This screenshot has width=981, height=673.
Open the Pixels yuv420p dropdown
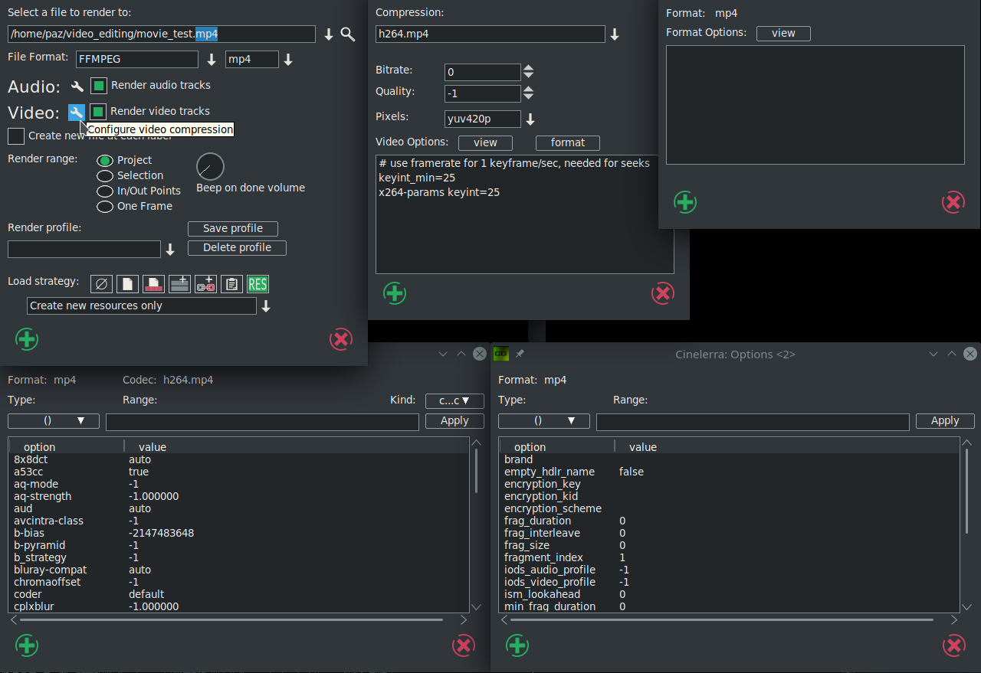click(x=530, y=119)
